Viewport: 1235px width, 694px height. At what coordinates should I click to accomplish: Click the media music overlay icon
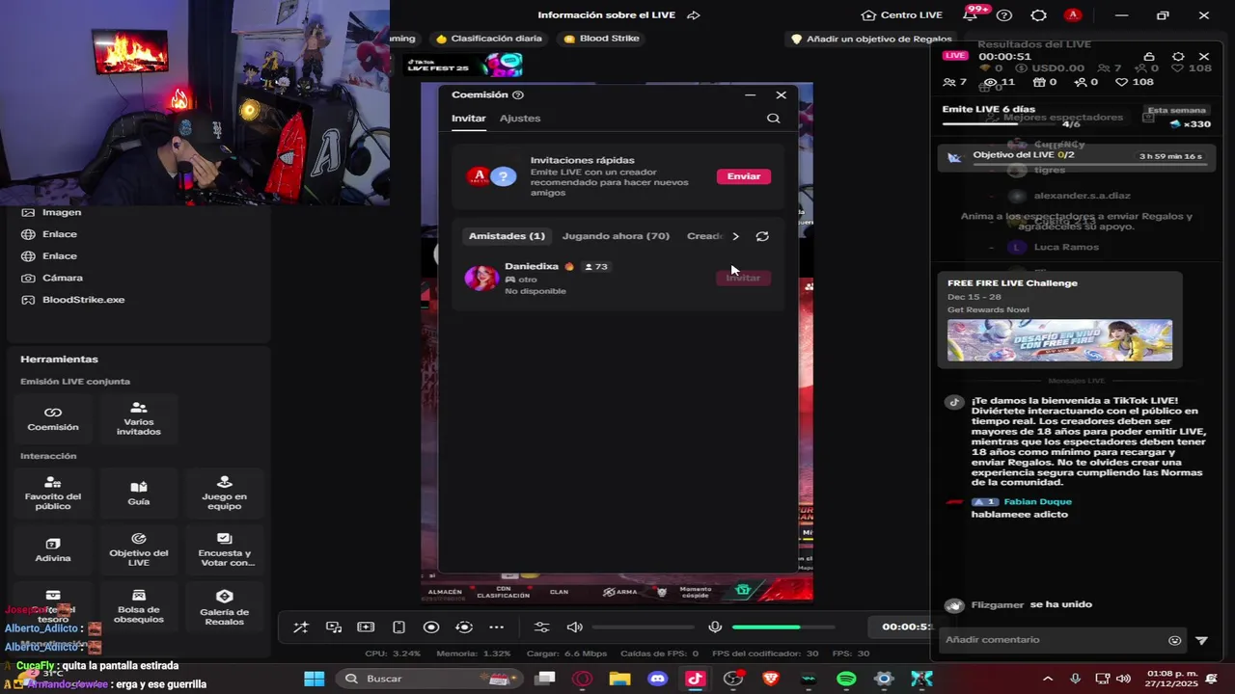coord(334,627)
